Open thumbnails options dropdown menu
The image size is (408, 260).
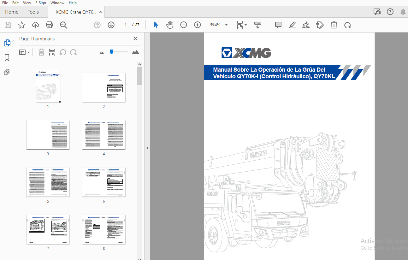[25, 52]
